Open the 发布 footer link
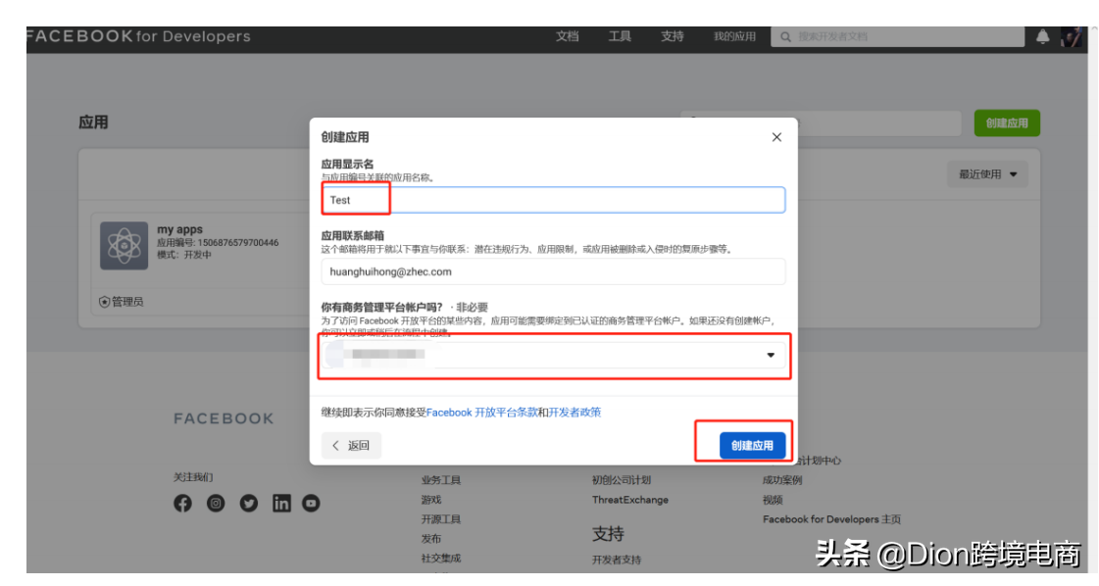 click(431, 539)
